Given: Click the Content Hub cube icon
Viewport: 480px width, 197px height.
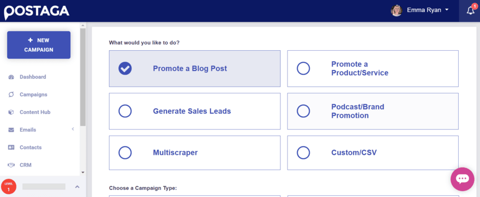Looking at the screenshot, I should tap(11, 112).
